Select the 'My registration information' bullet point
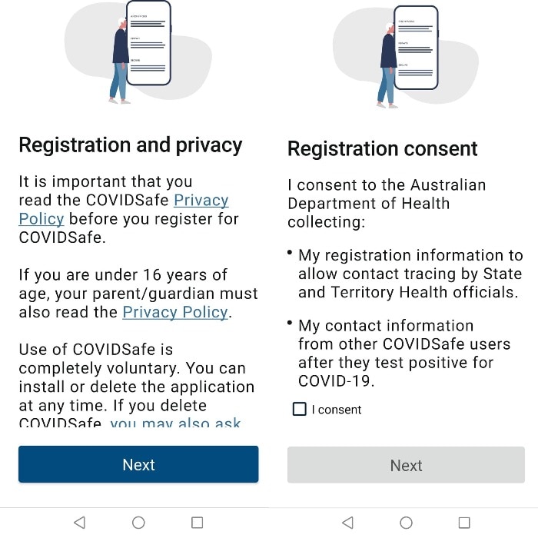Image resolution: width=538 pixels, height=538 pixels. click(x=410, y=274)
